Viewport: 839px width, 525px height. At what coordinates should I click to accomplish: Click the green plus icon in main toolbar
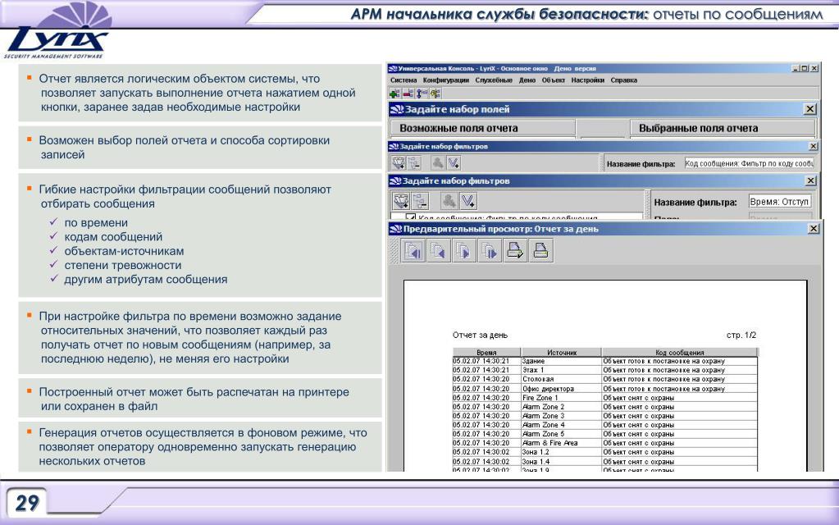[x=394, y=94]
